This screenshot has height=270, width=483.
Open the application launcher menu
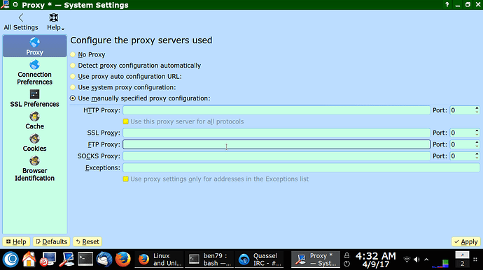[x=10, y=260]
